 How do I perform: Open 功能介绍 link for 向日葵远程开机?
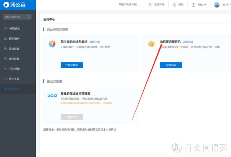188,42
